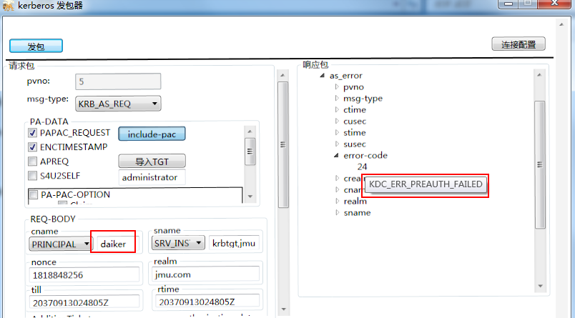The width and height of the screenshot is (575, 318).
Task: Click the sname krbtgt,jmu field
Action: (234, 243)
